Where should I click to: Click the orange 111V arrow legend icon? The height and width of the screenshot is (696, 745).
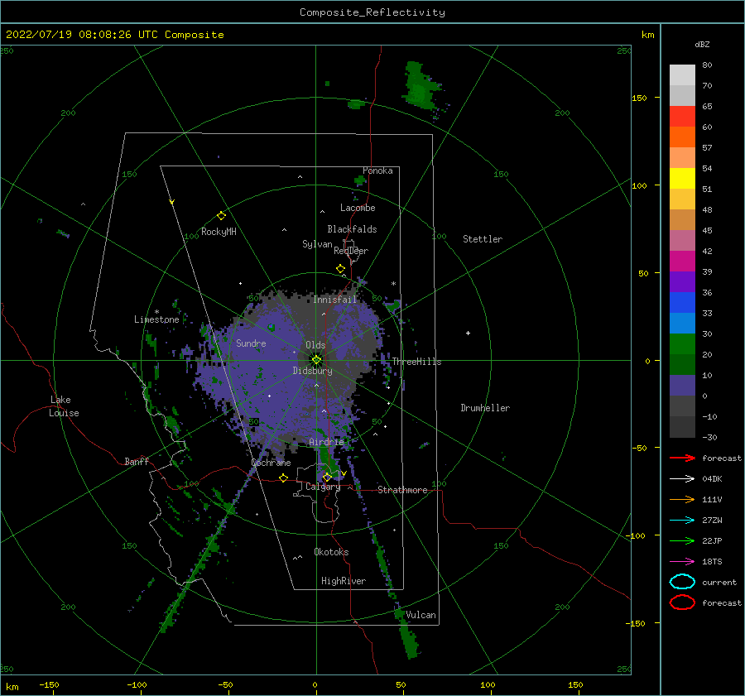[682, 499]
